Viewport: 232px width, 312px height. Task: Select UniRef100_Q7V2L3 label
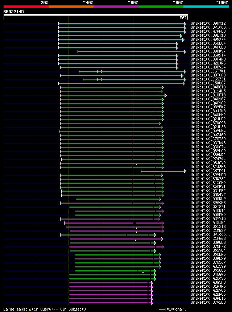click(x=208, y=302)
